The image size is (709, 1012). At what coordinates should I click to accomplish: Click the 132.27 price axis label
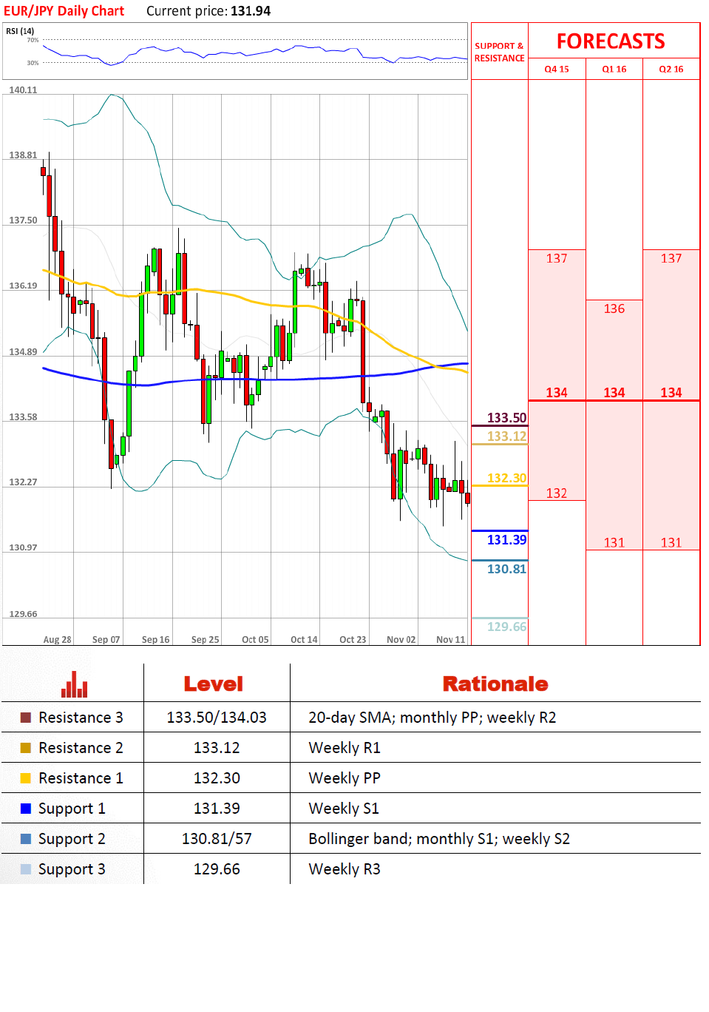point(23,482)
